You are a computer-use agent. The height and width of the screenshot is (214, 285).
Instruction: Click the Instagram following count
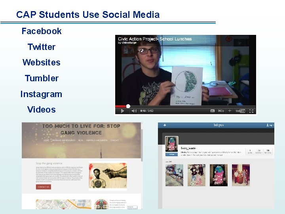coord(268,151)
